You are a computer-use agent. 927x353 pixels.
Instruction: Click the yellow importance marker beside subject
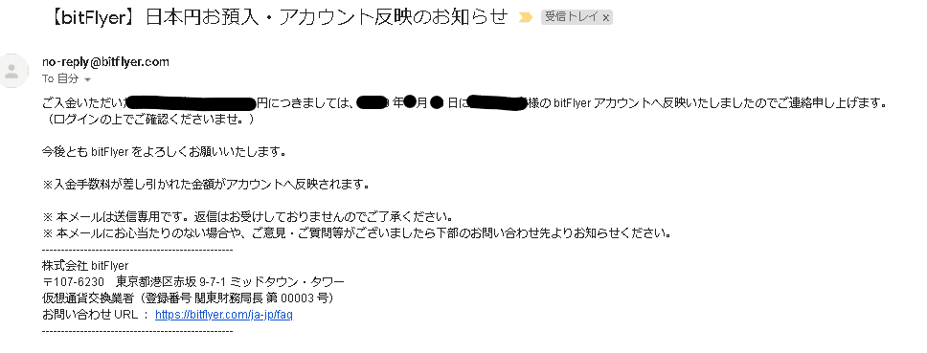pos(525,18)
